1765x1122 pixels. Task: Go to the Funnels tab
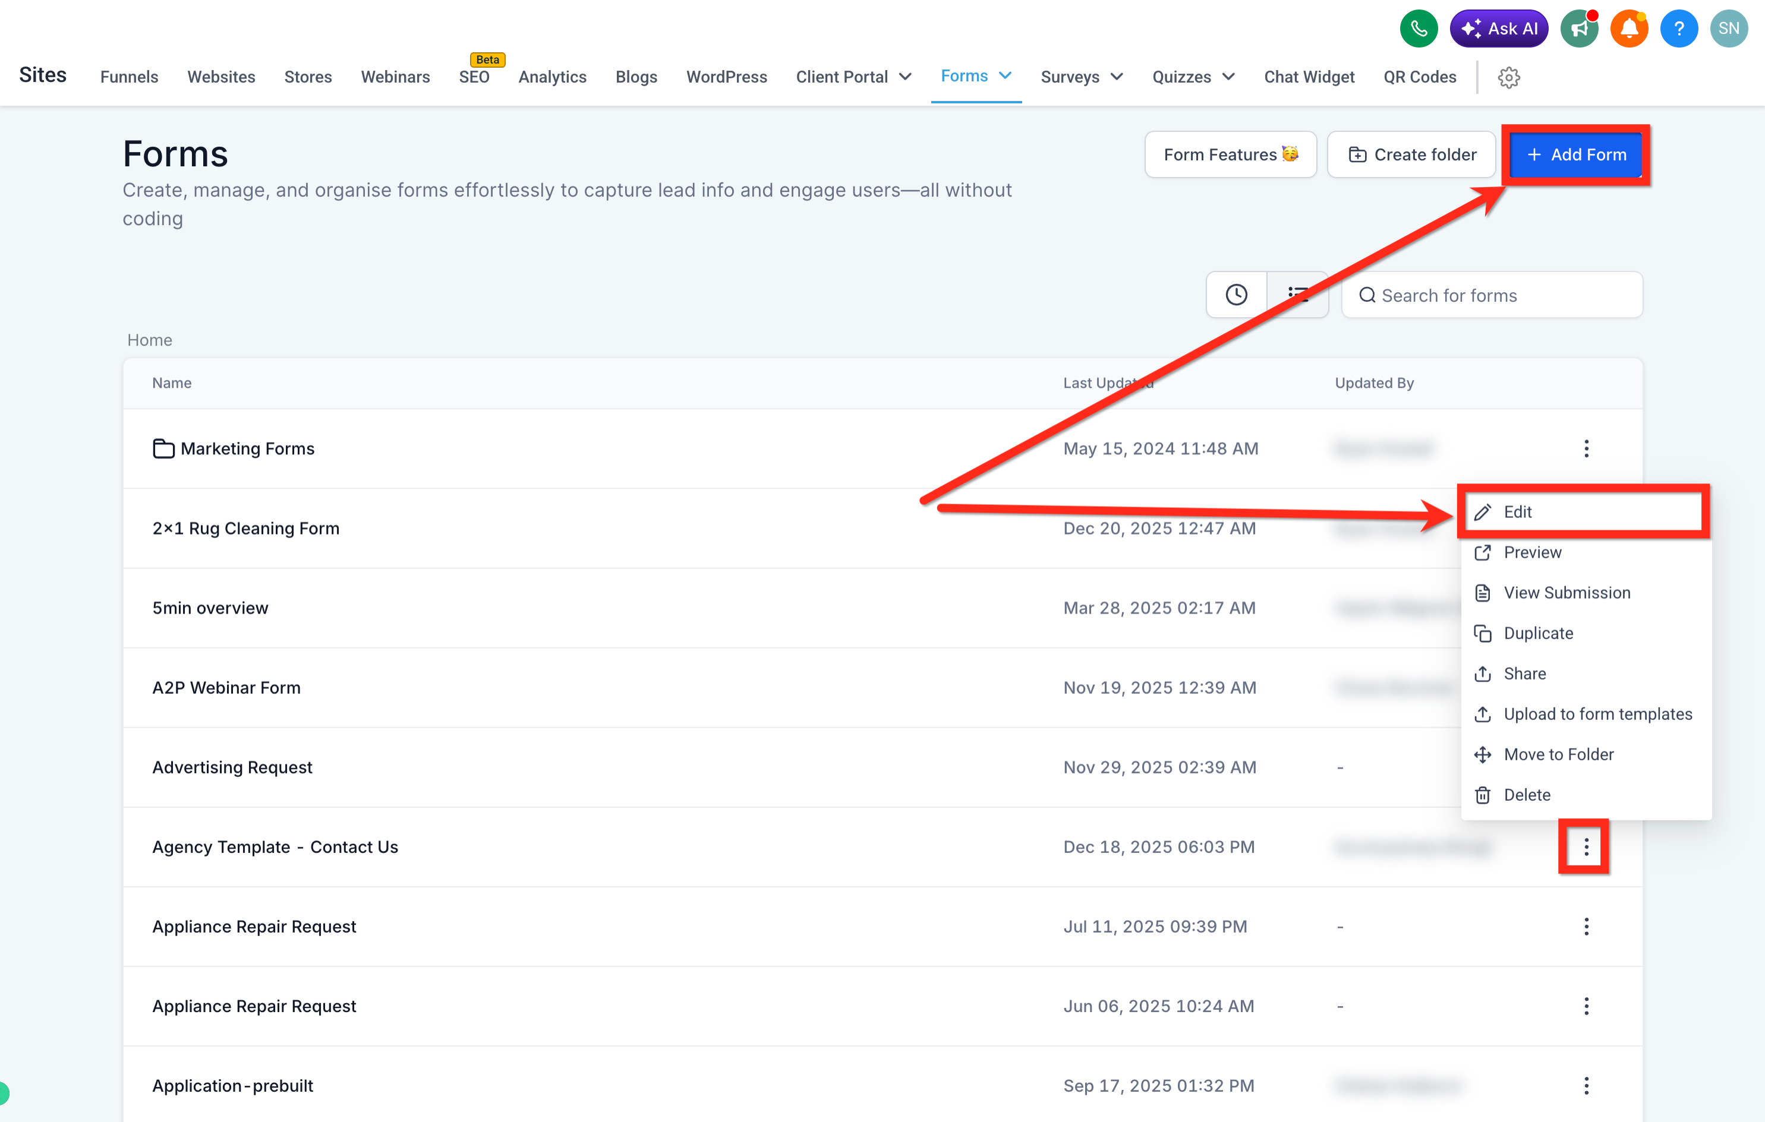tap(129, 77)
